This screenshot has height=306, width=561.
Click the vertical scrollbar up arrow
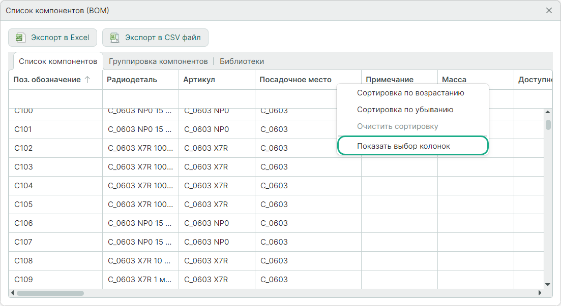(x=548, y=112)
